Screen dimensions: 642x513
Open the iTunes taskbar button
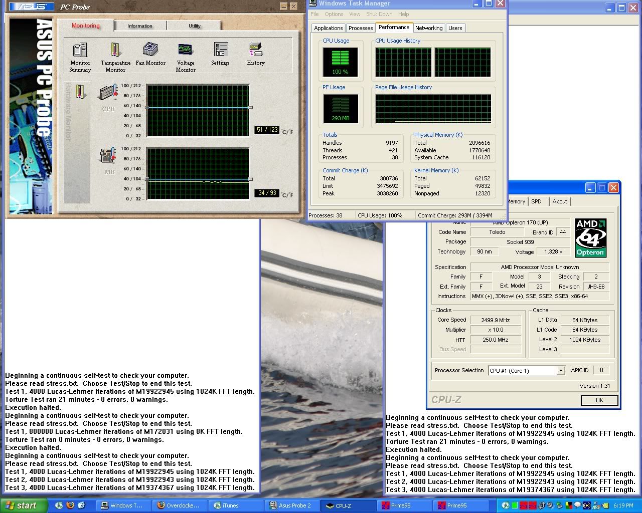(236, 505)
